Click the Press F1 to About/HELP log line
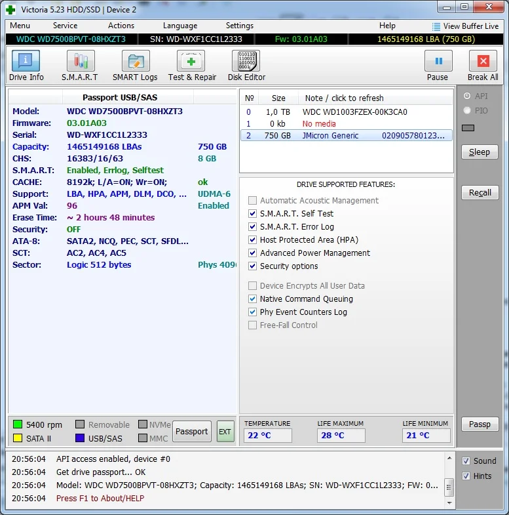 coord(100,498)
